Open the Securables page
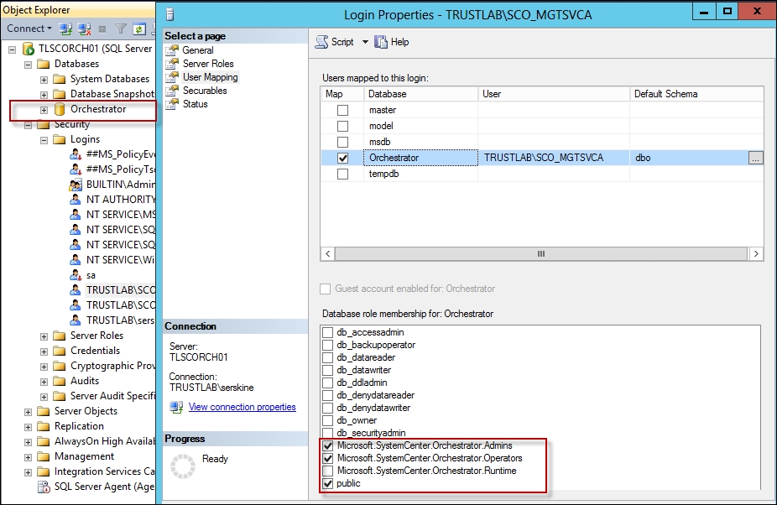The height and width of the screenshot is (505, 777). pyautogui.click(x=205, y=91)
